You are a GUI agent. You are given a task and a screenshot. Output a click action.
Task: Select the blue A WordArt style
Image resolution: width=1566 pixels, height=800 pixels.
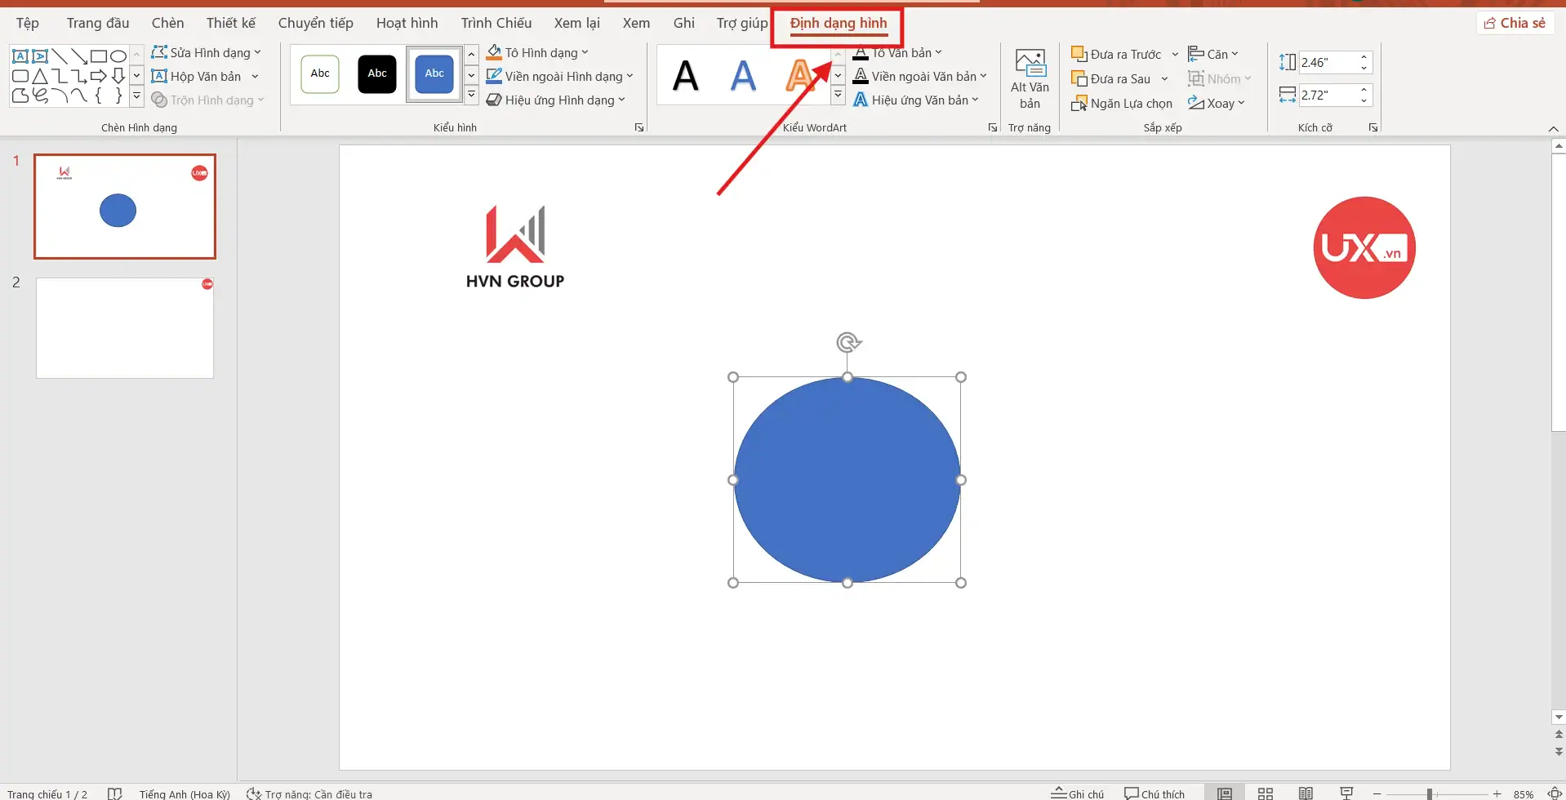coord(742,77)
